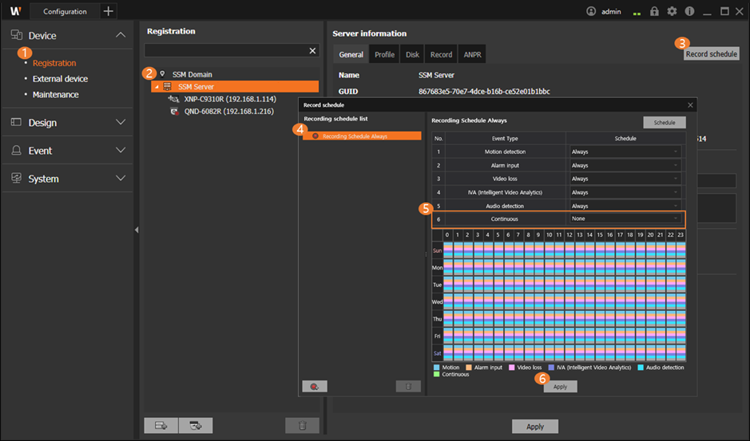The width and height of the screenshot is (750, 441).
Task: Click the information icon in title bar
Action: [689, 11]
